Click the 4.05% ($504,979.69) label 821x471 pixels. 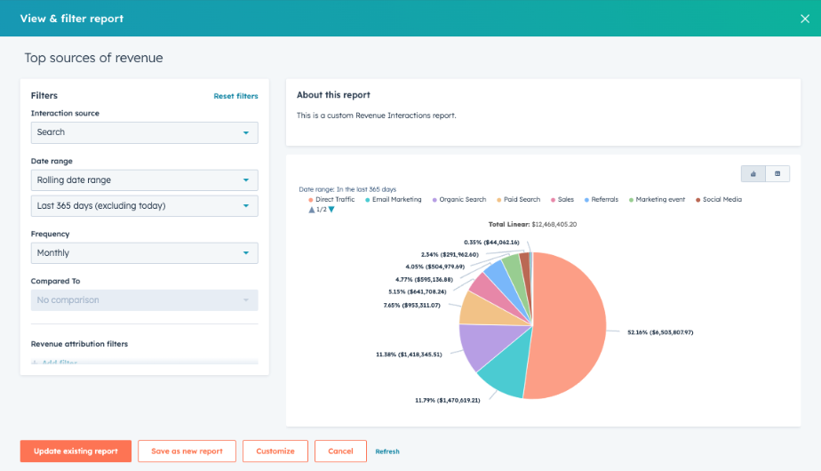point(435,267)
